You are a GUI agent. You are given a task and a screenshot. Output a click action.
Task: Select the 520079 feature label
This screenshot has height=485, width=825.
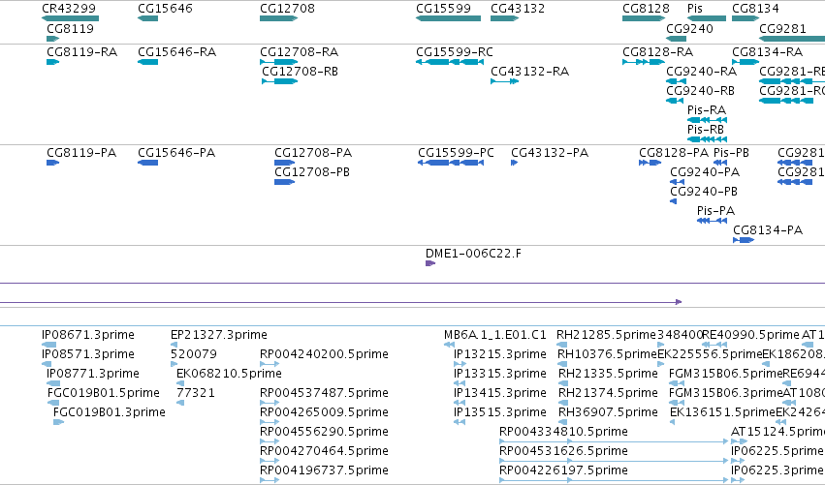tap(194, 354)
